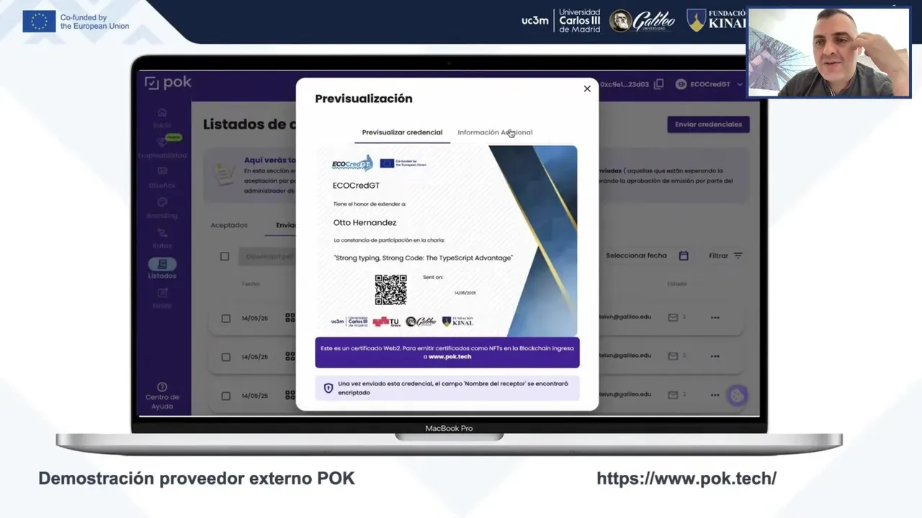
Task: Click the presenter webcam thumbnail
Action: [828, 53]
